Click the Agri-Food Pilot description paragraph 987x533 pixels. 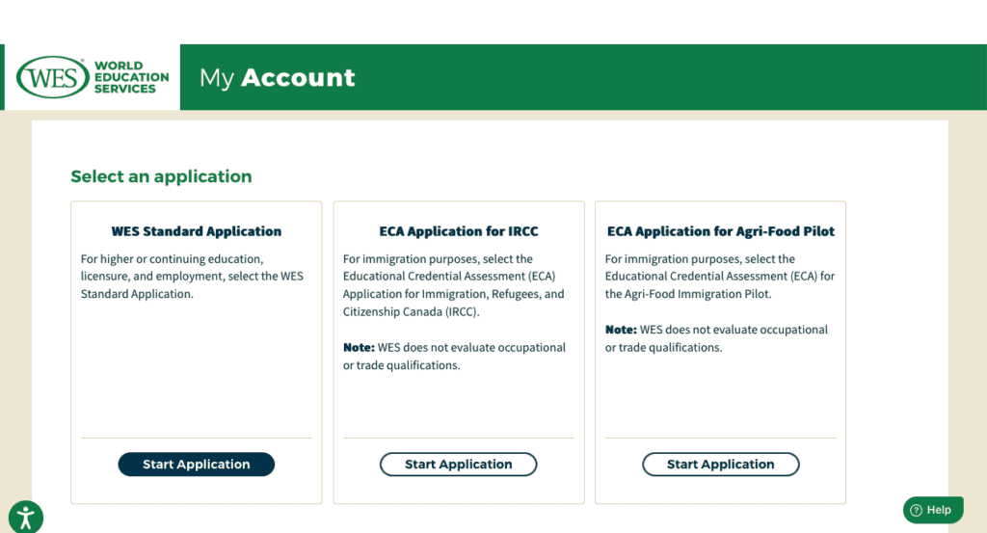coord(719,277)
